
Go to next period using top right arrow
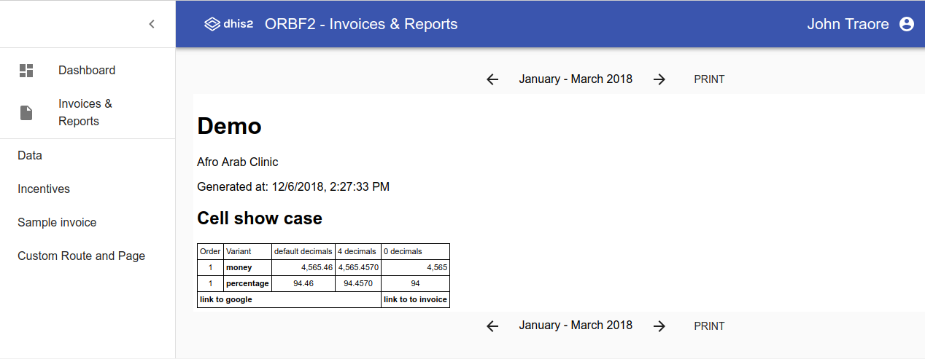point(659,79)
